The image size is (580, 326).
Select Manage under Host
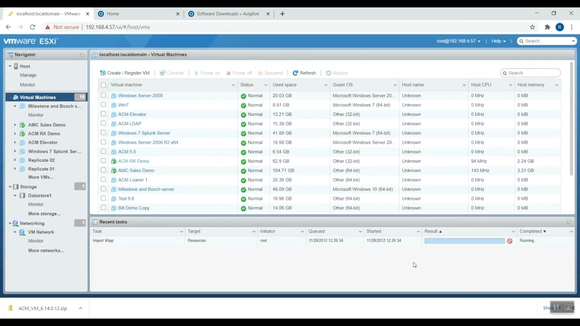(x=28, y=75)
